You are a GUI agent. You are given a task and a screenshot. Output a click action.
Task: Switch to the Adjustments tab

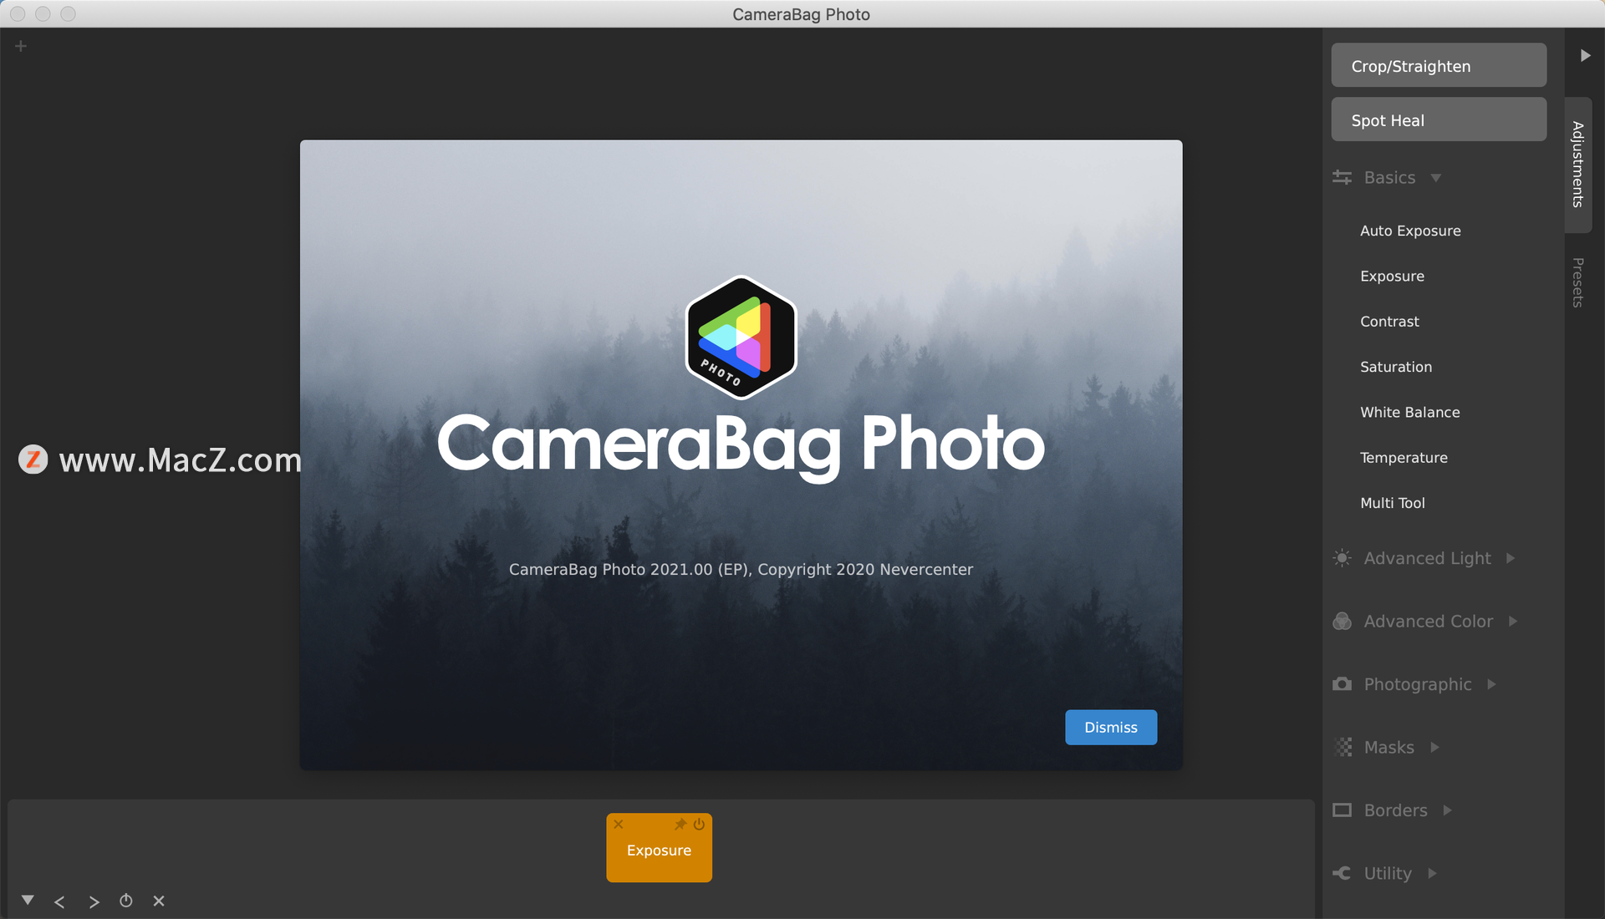pyautogui.click(x=1577, y=165)
